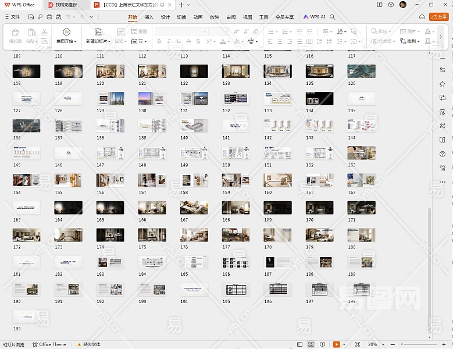Screen dimensions: 453x349
Task: Toggle underline text formatting
Action: (x=179, y=41)
